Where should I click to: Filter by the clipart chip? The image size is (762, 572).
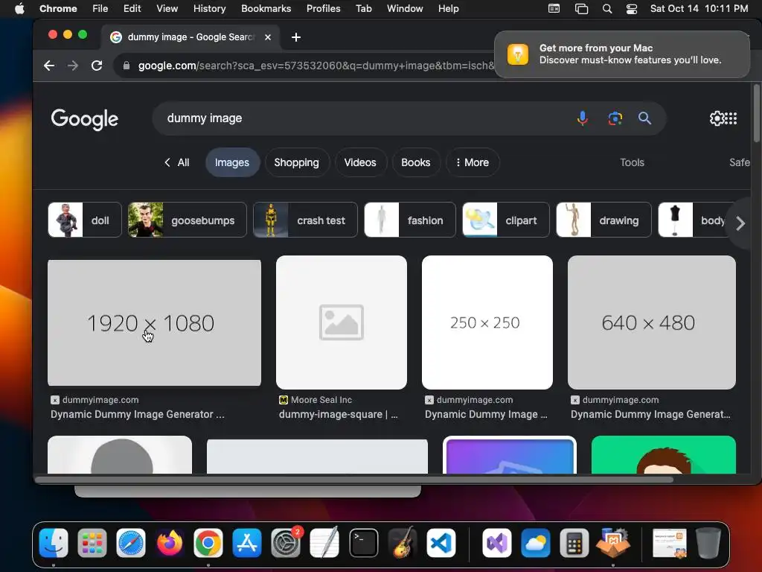[x=505, y=220]
